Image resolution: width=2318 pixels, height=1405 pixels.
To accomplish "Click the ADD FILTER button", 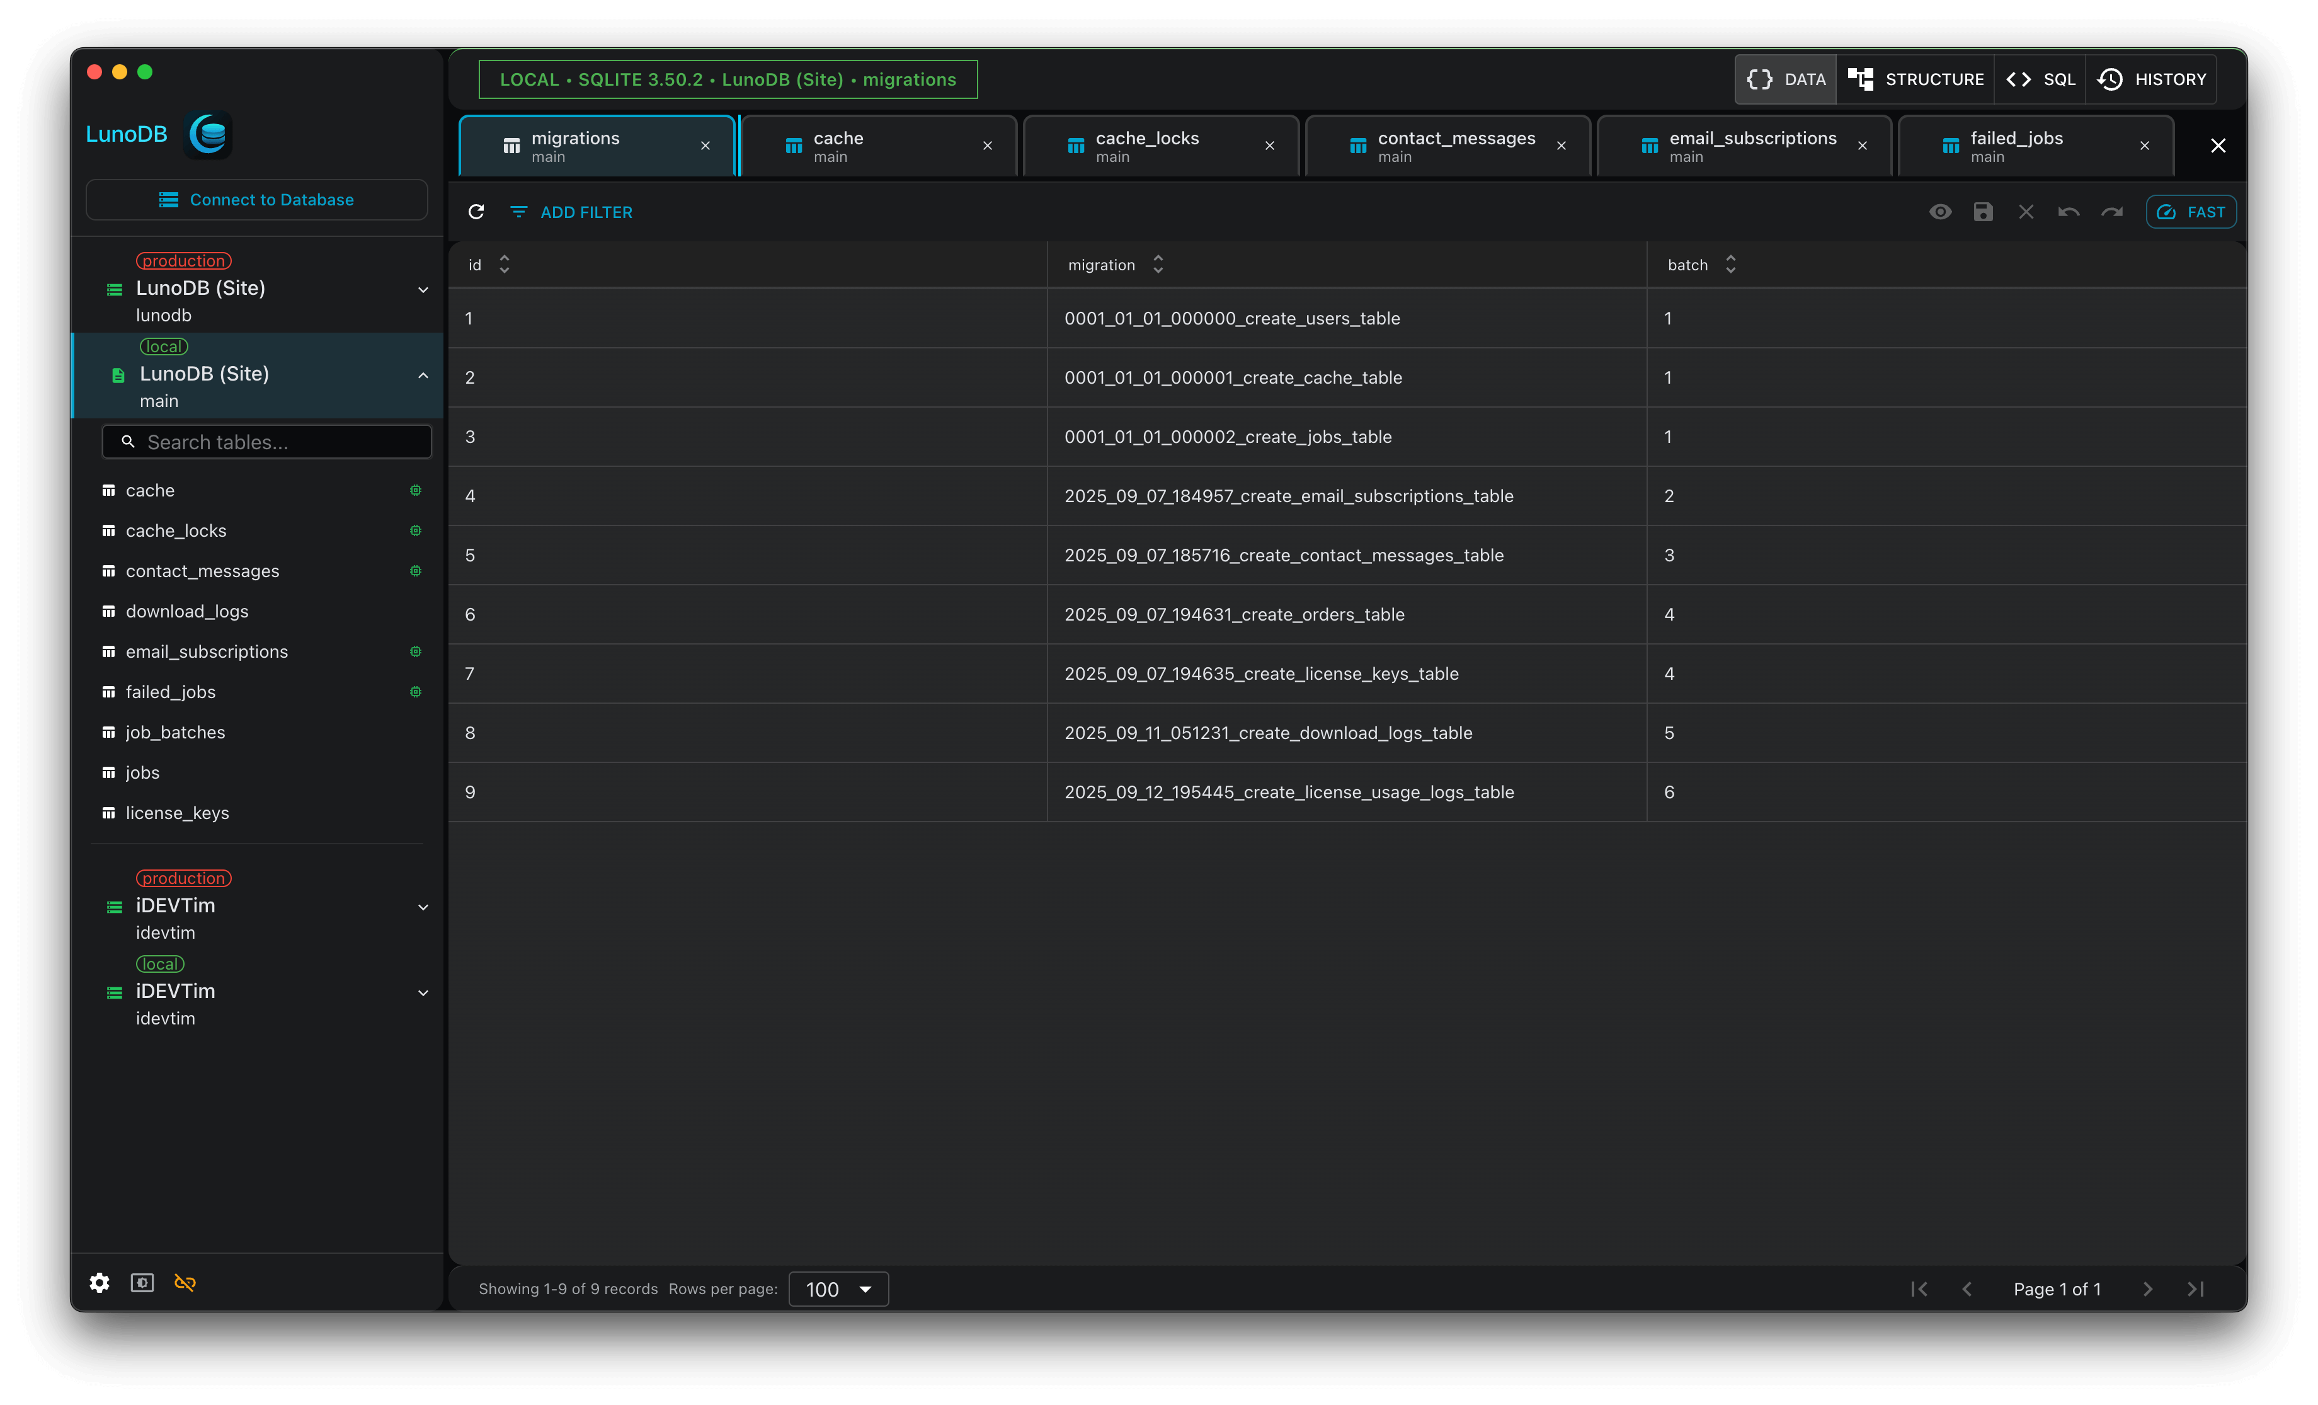I will [571, 212].
